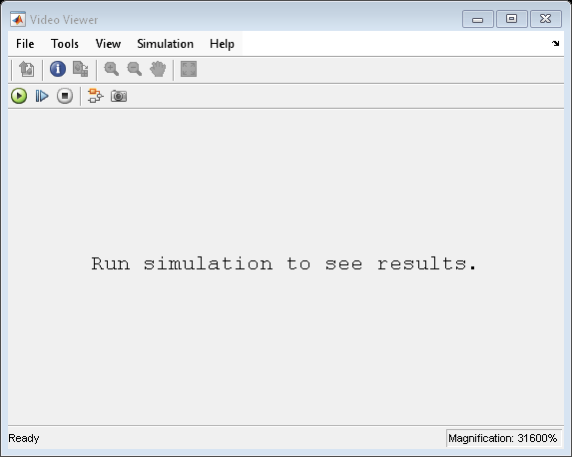This screenshot has width=572, height=457.
Task: Open the Help menu
Action: pyautogui.click(x=222, y=44)
